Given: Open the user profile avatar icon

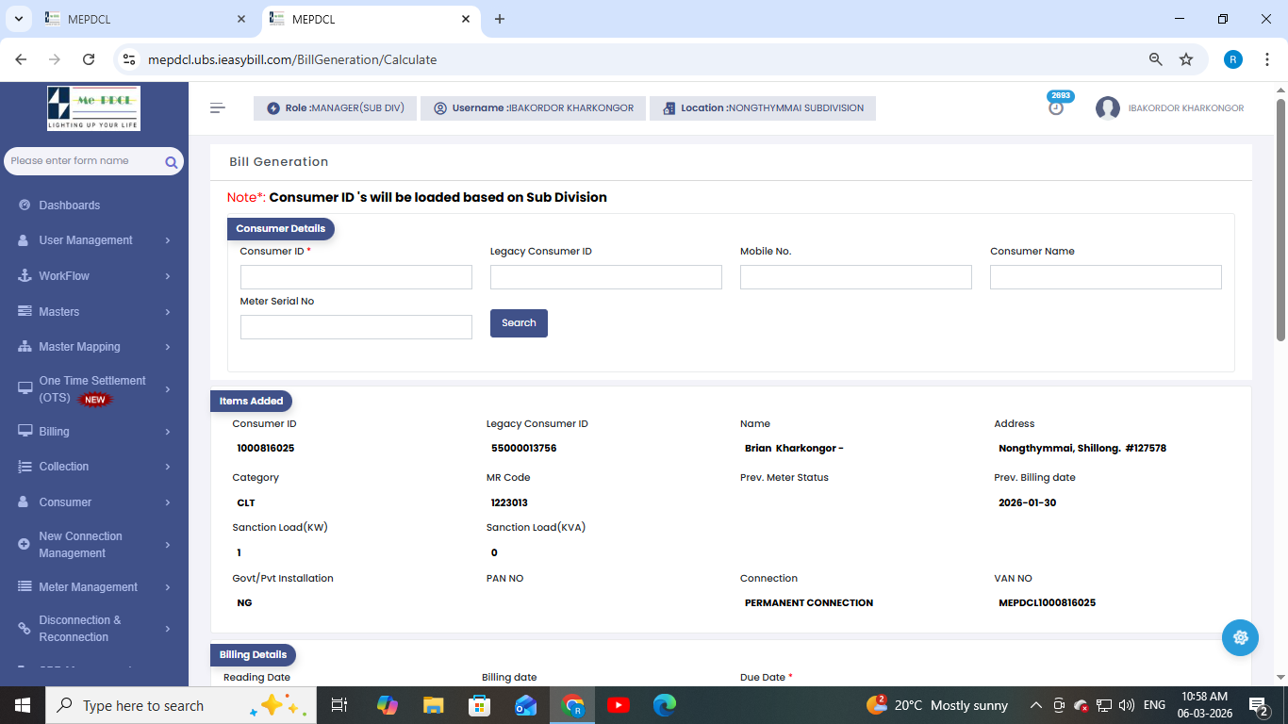Looking at the screenshot, I should pos(1107,108).
